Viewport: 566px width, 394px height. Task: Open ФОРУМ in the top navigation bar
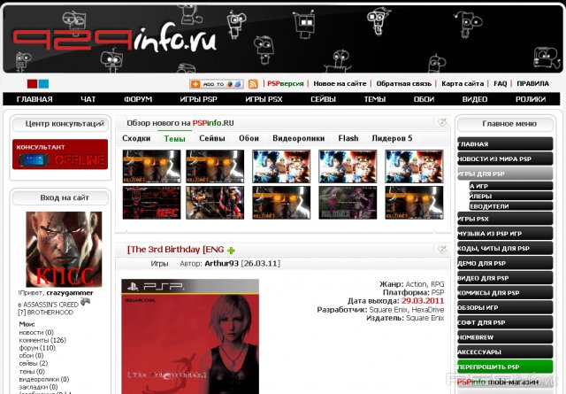[137, 99]
